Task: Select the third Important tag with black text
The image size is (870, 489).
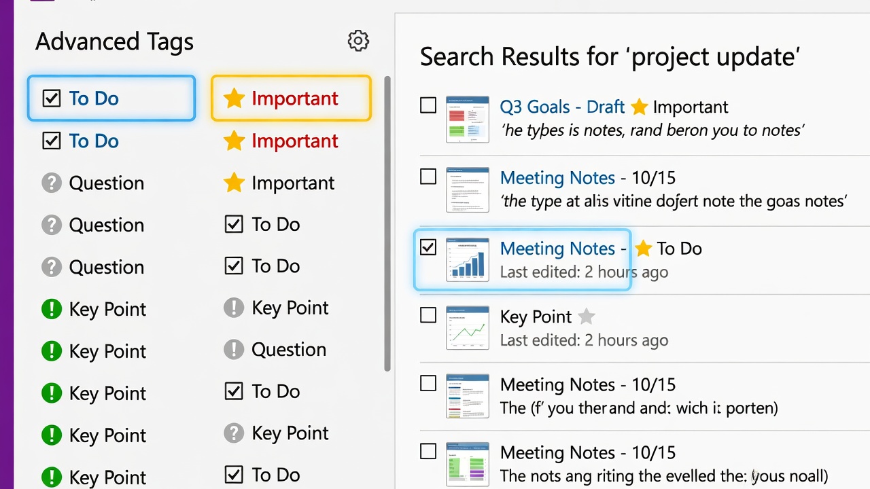Action: click(280, 183)
